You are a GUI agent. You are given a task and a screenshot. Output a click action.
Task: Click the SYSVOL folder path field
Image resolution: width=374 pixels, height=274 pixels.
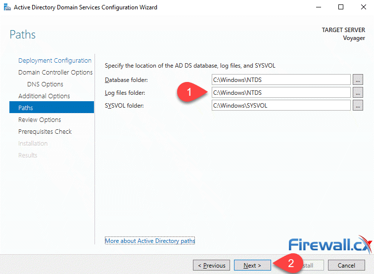point(281,105)
